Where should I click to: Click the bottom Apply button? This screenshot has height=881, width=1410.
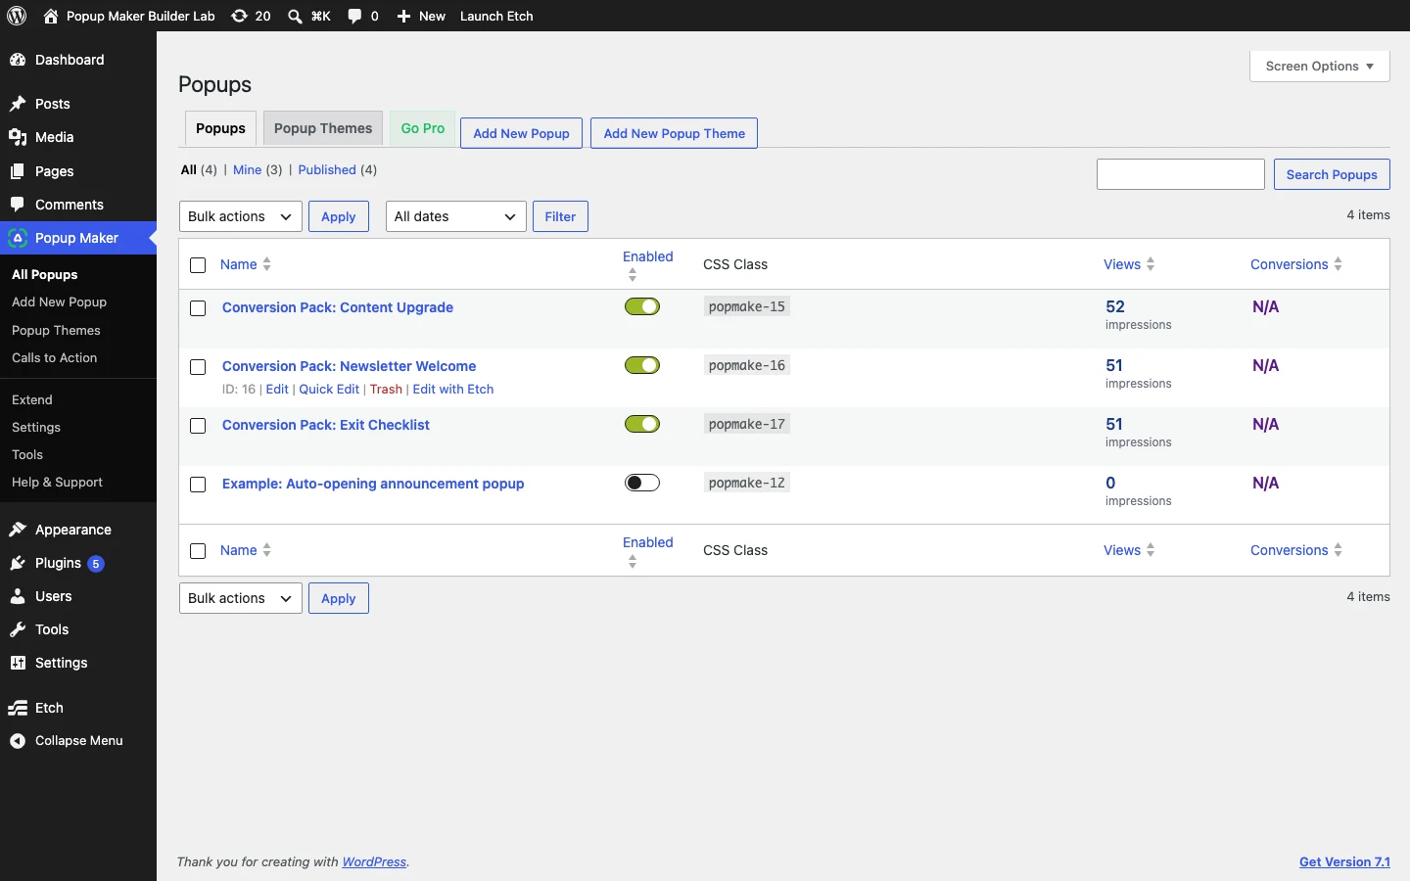click(339, 598)
